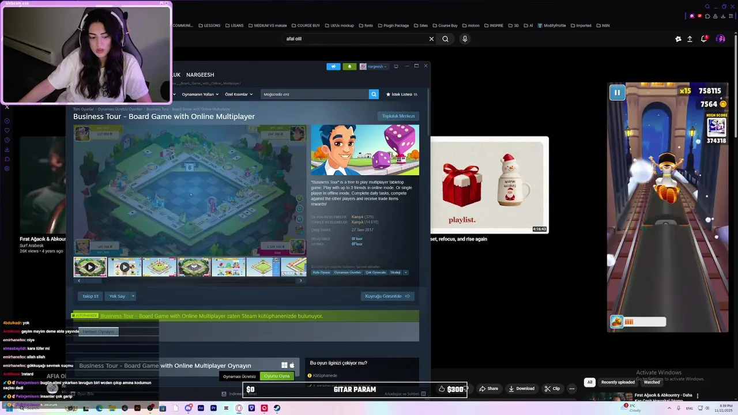Click the green Oyunu Oyna button
The height and width of the screenshot is (415, 738).
(x=277, y=376)
